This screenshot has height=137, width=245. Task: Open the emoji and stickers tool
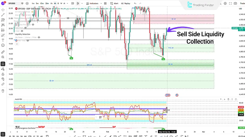coord(3,45)
